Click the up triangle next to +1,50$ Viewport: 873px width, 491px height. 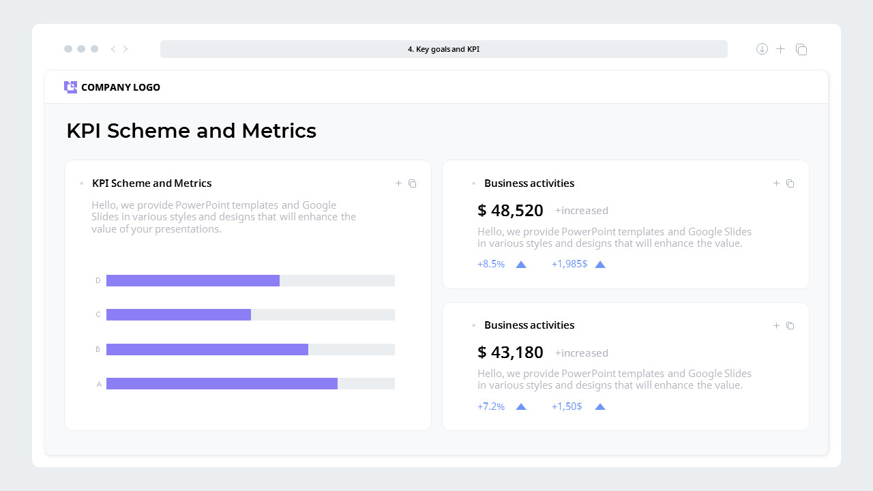point(600,407)
